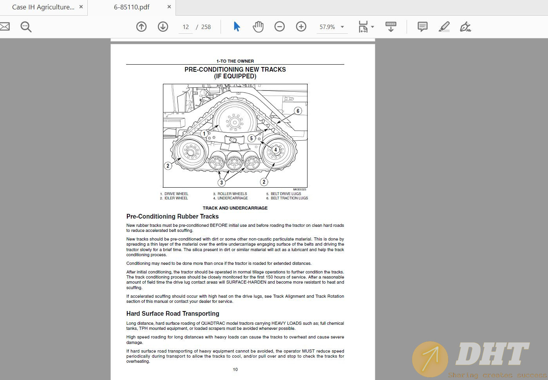Click the track diagram illustration
548x380 pixels.
pos(235,136)
